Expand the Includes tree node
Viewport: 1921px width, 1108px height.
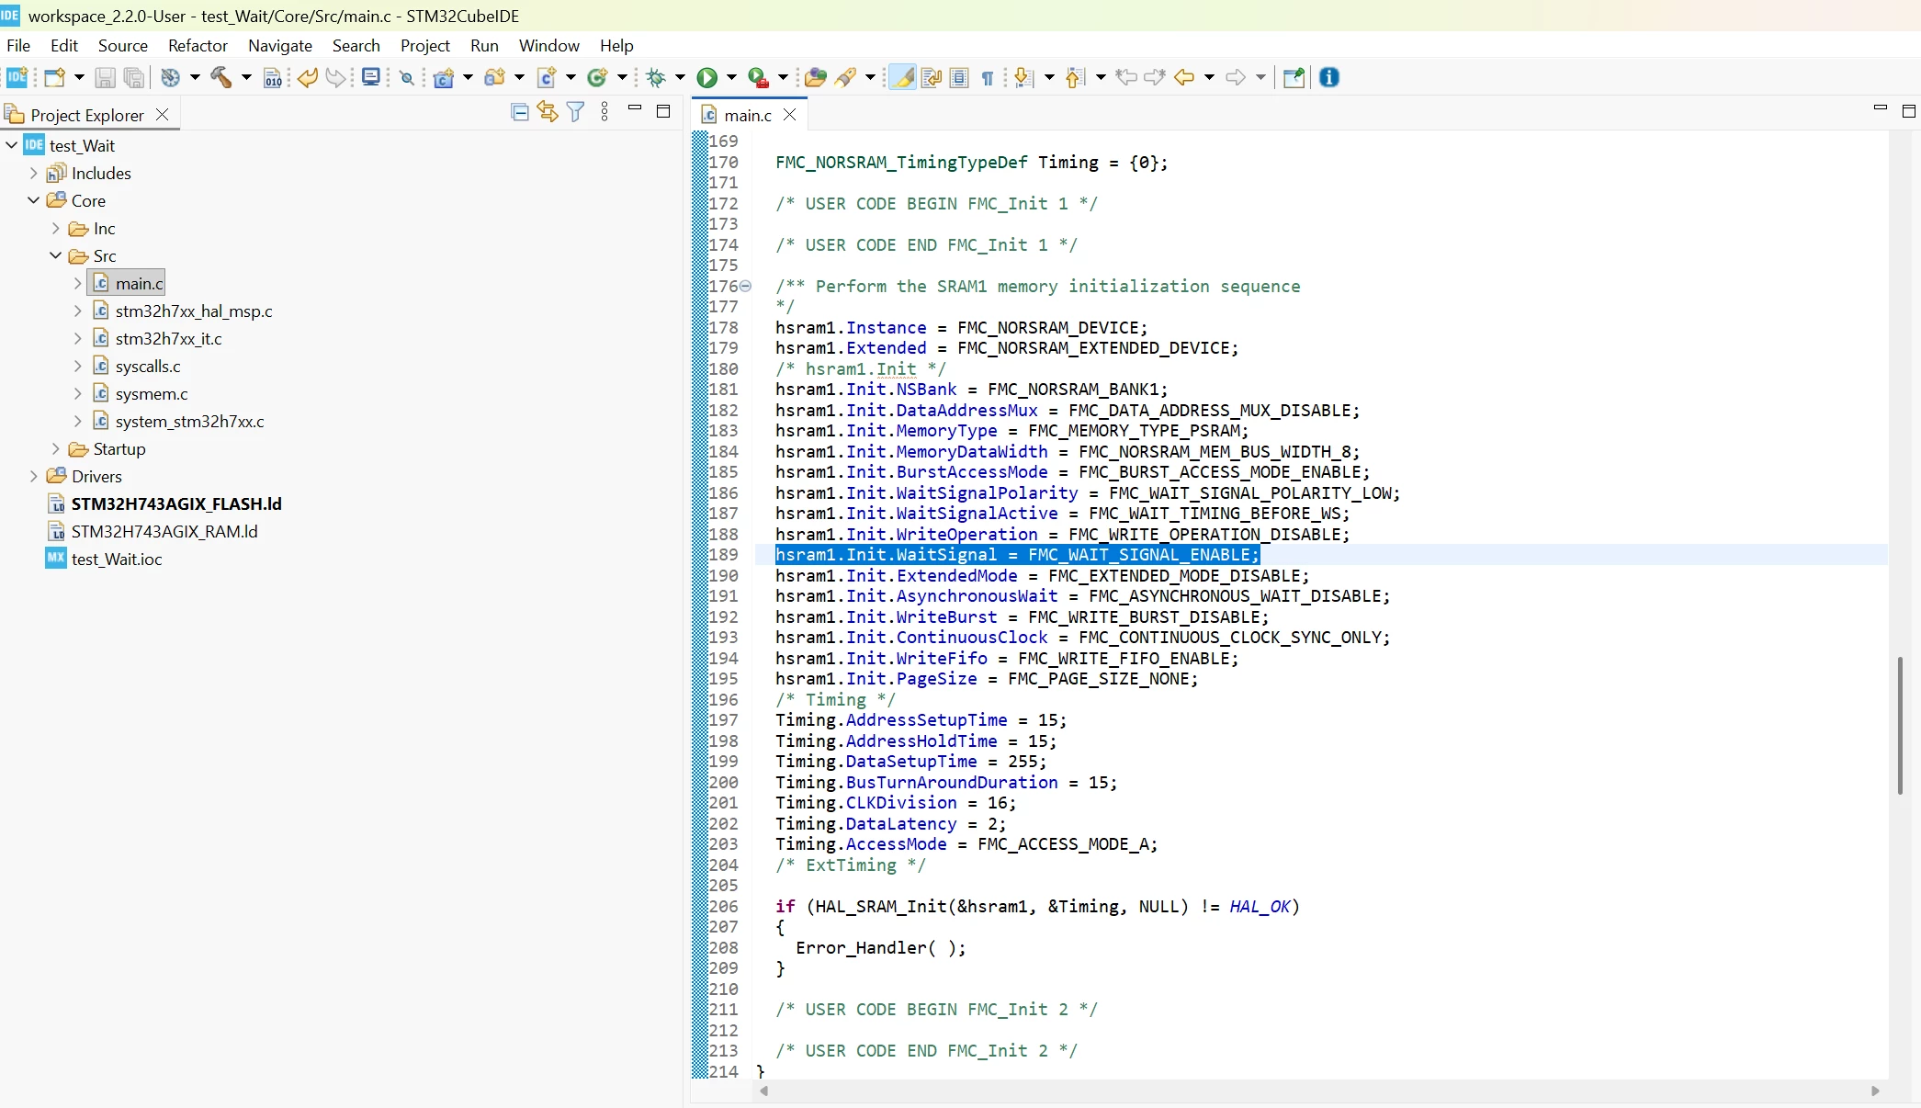coord(34,174)
